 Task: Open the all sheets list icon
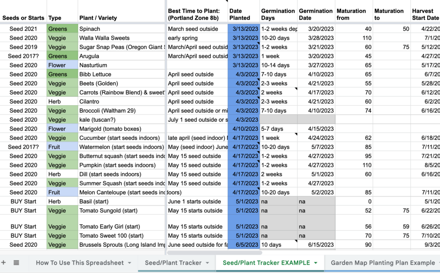(x=15, y=262)
